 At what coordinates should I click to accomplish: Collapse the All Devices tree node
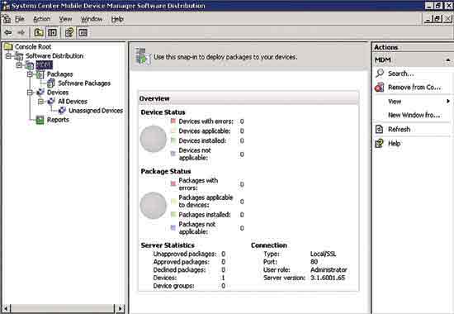[40, 102]
